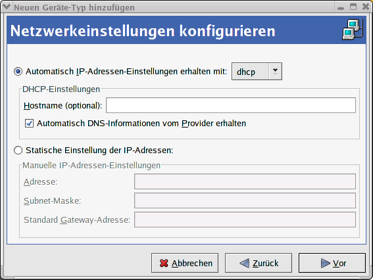Maximize the Neuen Geräte-Typ hinzufügen window

pyautogui.click(x=353, y=7)
